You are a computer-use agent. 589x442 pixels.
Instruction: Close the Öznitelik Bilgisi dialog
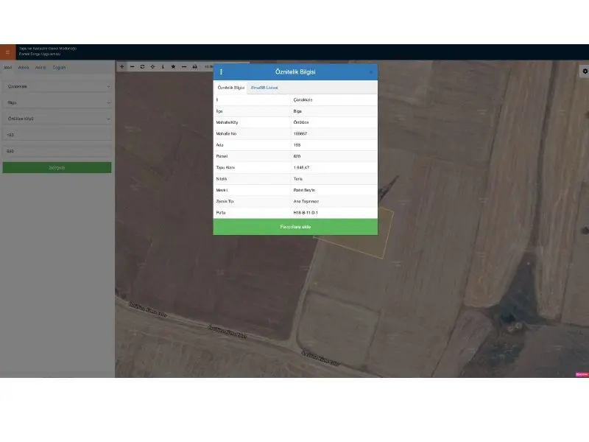[x=371, y=71]
